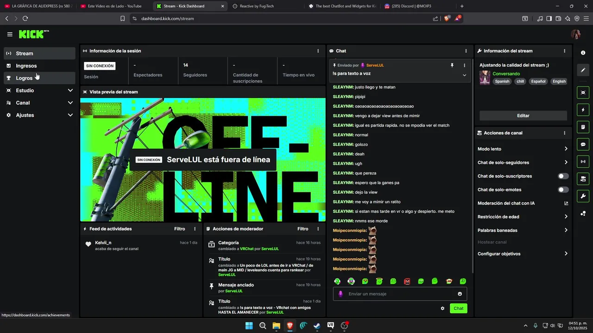Open the hamburger menu beside the Kick logo

tap(10, 34)
